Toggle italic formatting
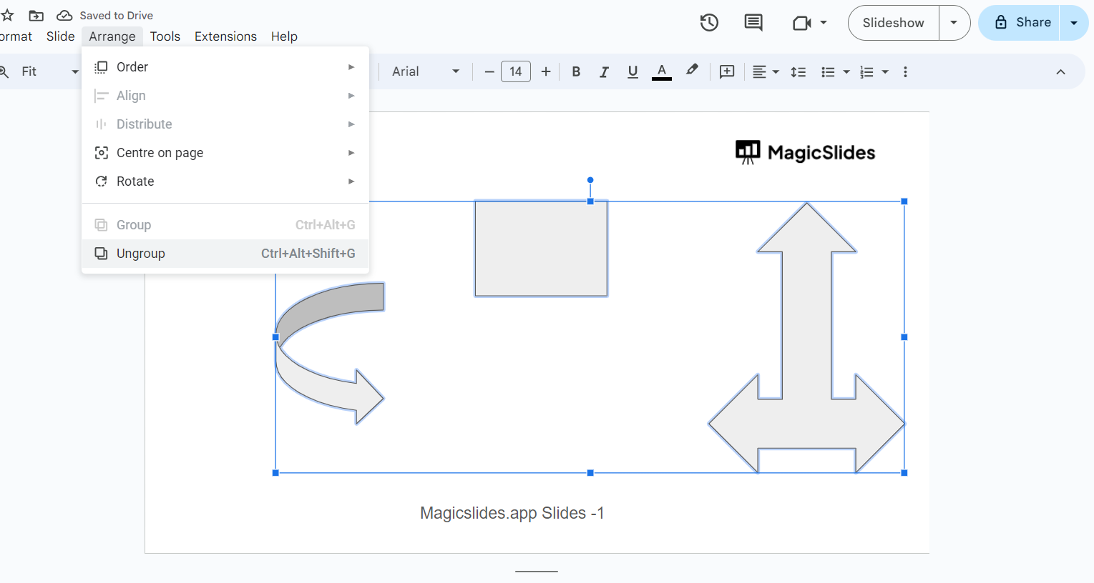The image size is (1094, 583). click(604, 71)
